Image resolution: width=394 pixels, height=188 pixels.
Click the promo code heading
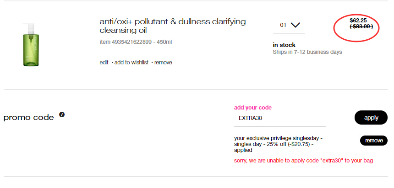[29, 117]
